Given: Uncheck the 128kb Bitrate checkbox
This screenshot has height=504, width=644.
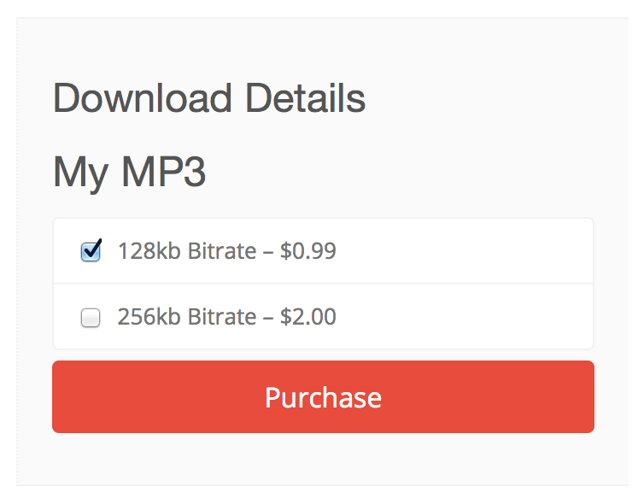Looking at the screenshot, I should [x=91, y=251].
